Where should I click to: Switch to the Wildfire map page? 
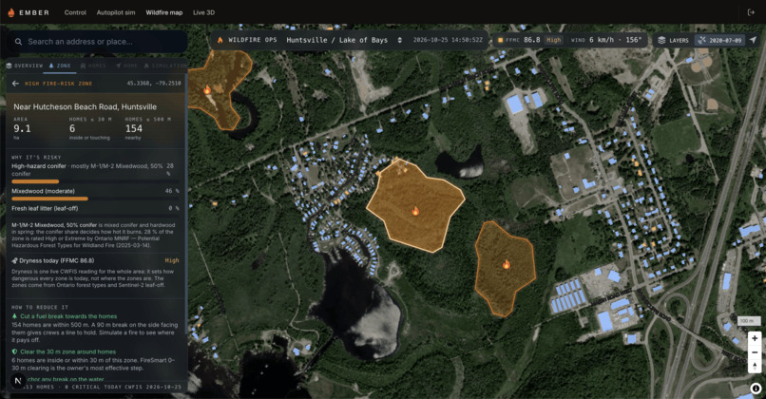point(164,12)
